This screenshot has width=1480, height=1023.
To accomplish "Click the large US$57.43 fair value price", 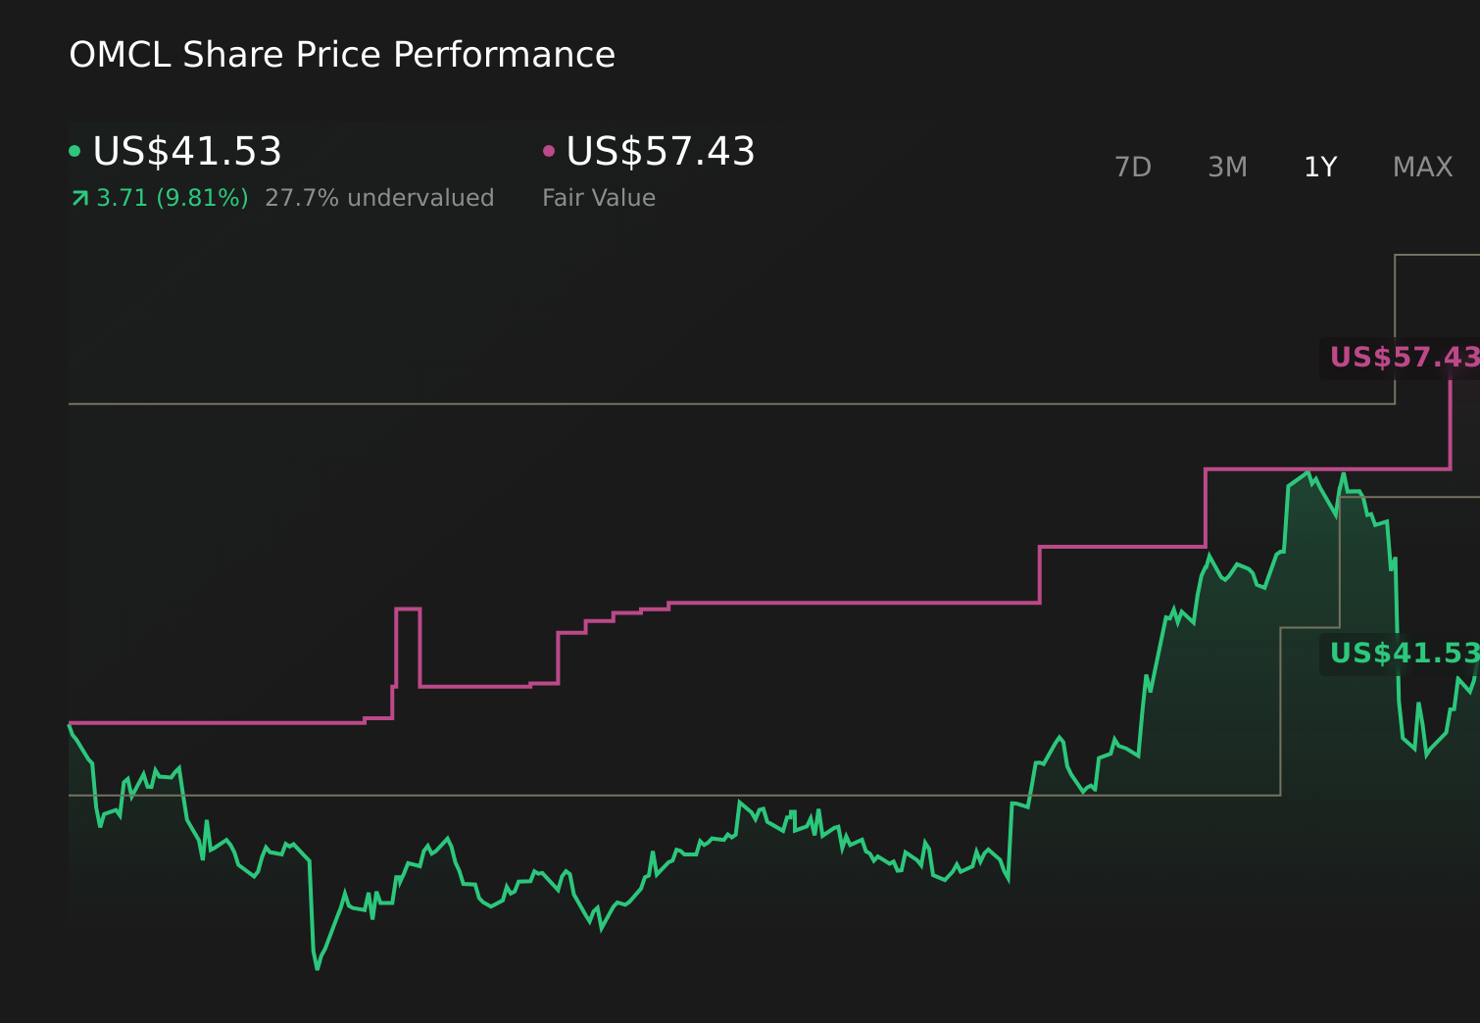I will 661,152.
